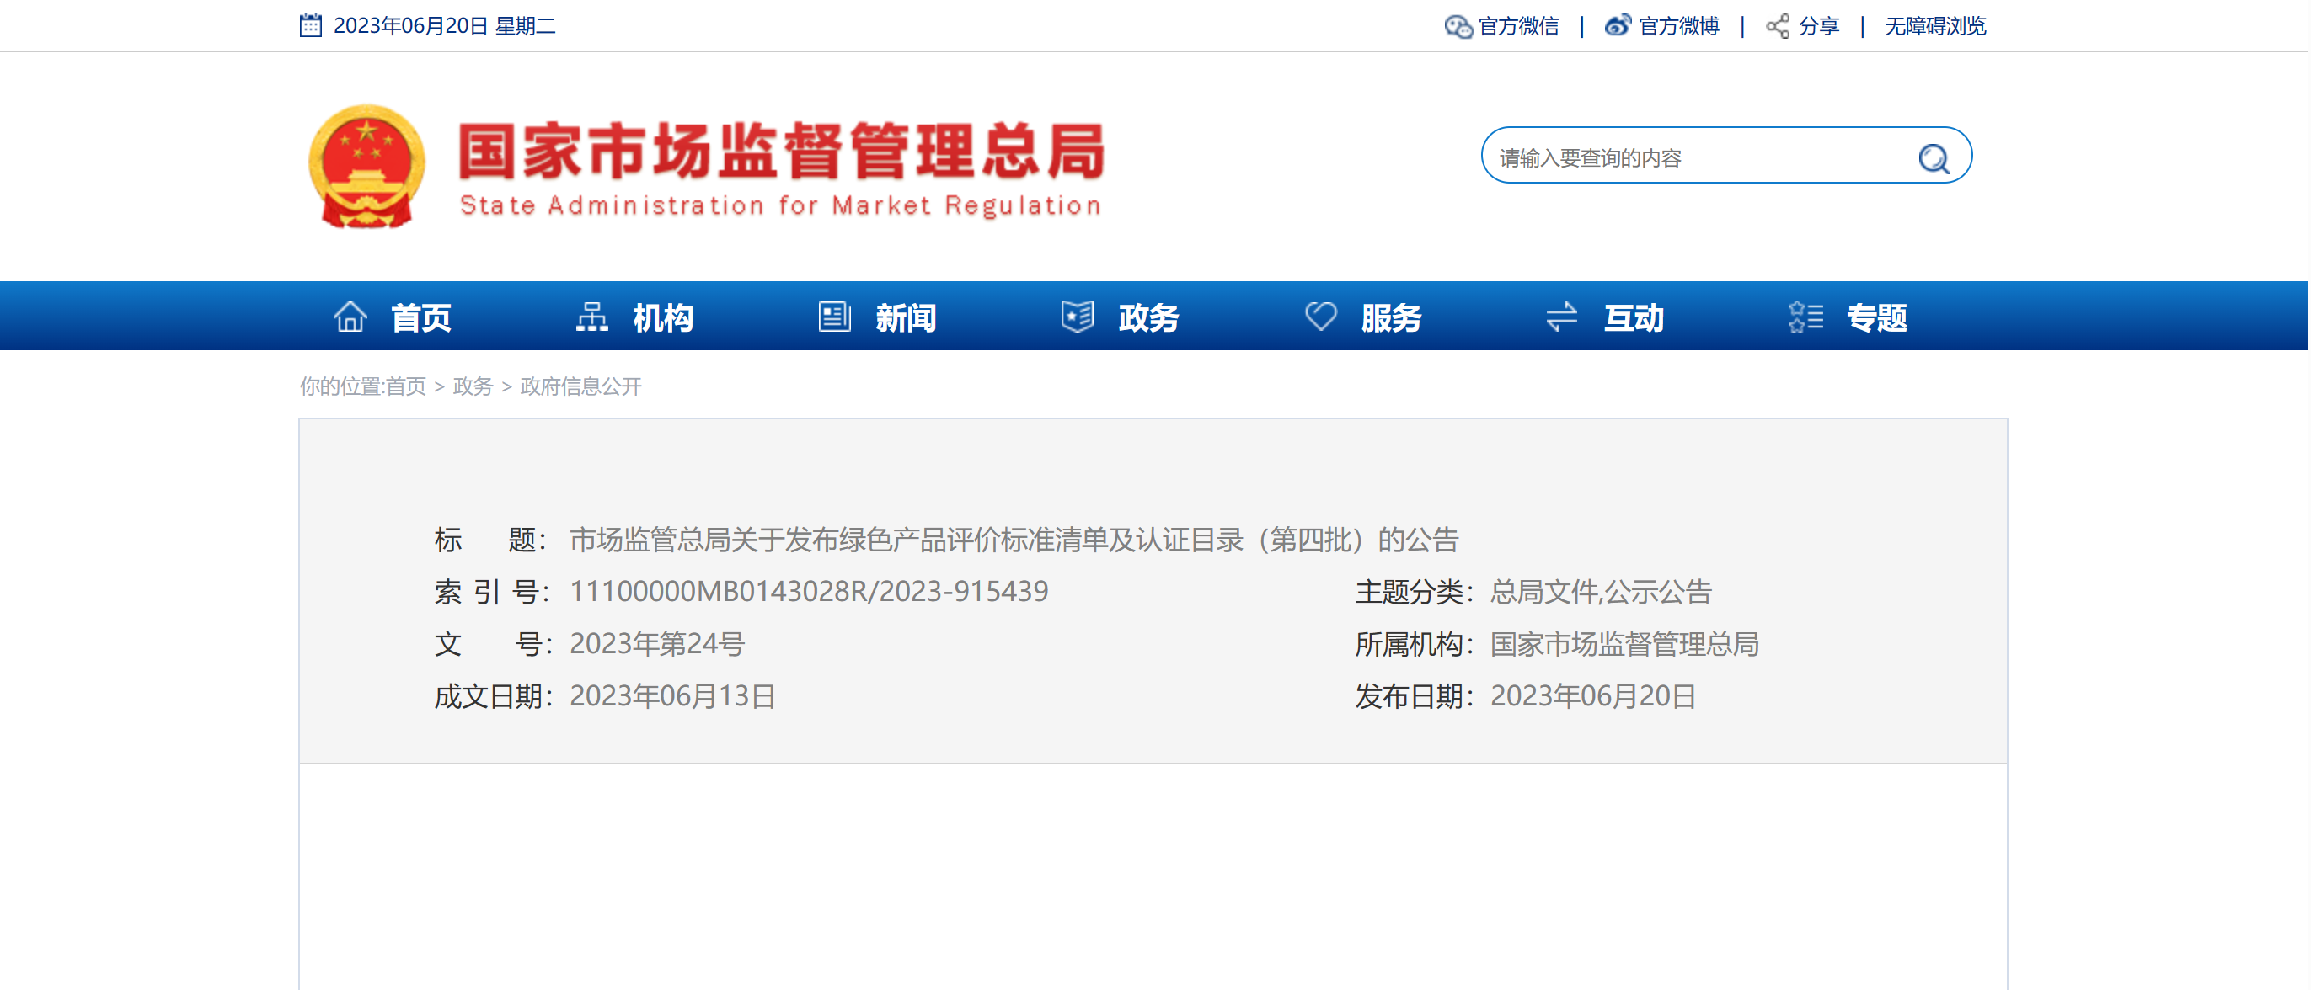Open the 服务 navigation menu
2311x990 pixels.
click(x=1390, y=317)
